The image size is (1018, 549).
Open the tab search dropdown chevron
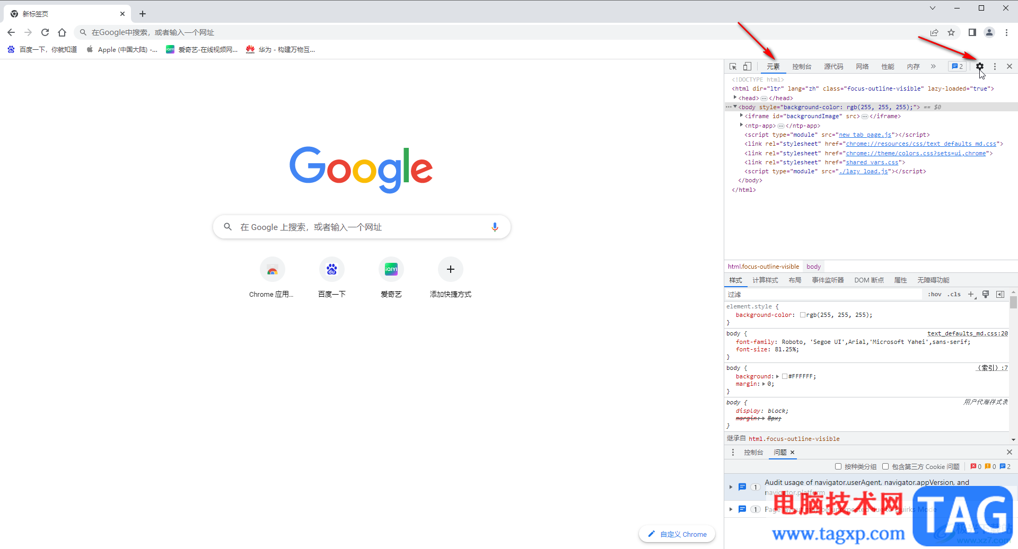(x=933, y=8)
